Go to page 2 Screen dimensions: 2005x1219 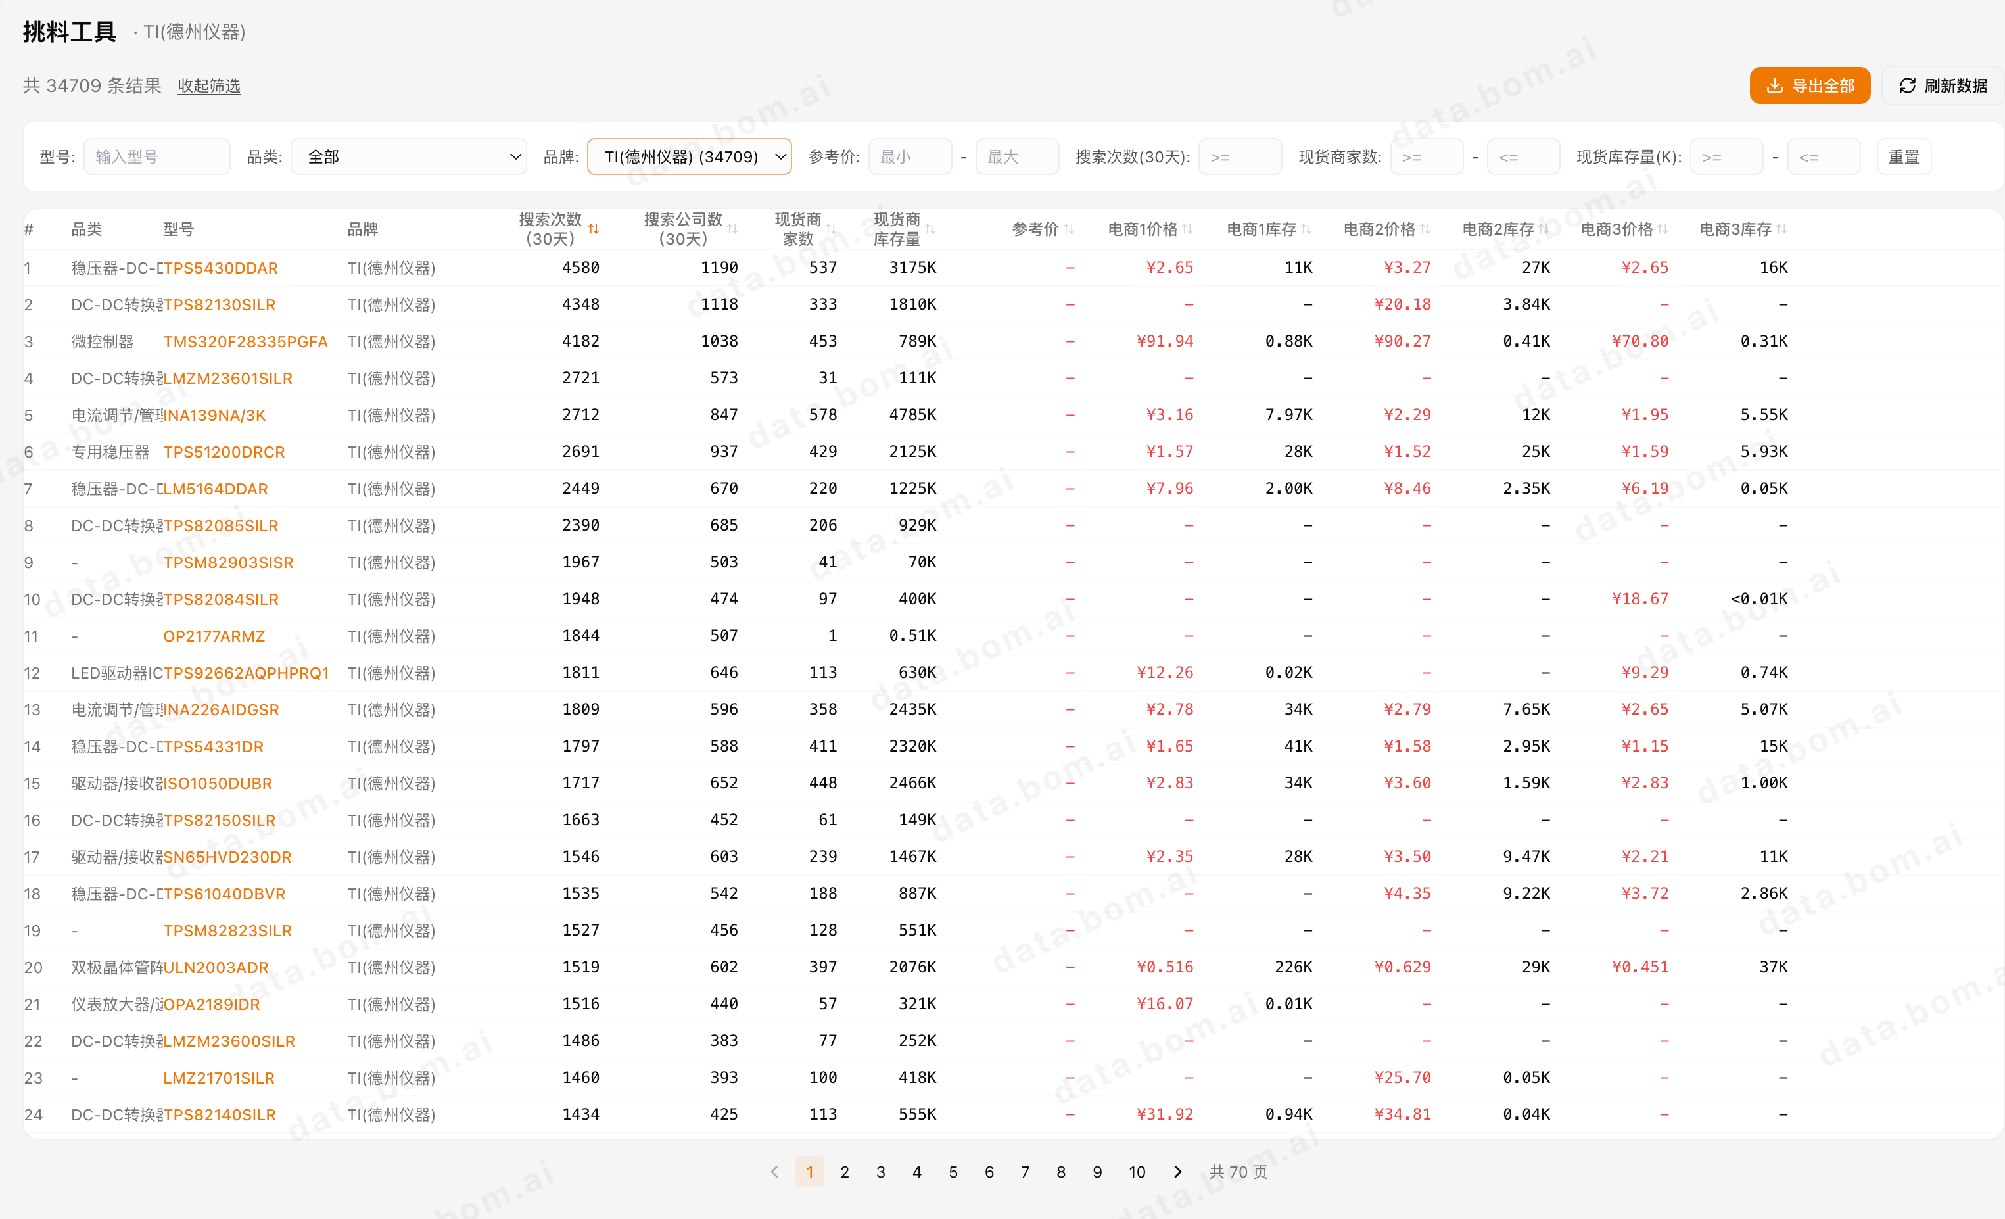click(845, 1172)
